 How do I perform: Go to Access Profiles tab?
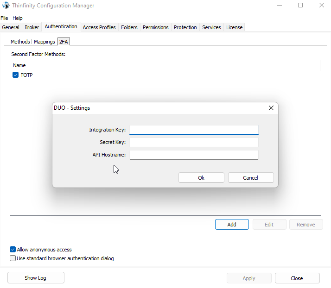99,27
